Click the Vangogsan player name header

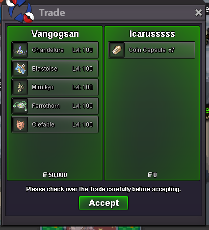click(x=55, y=34)
